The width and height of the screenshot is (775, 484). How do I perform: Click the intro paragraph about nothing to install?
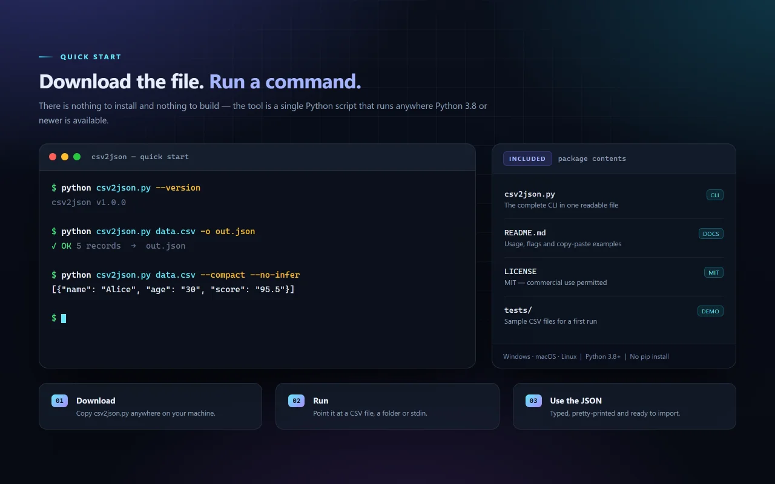(x=263, y=113)
